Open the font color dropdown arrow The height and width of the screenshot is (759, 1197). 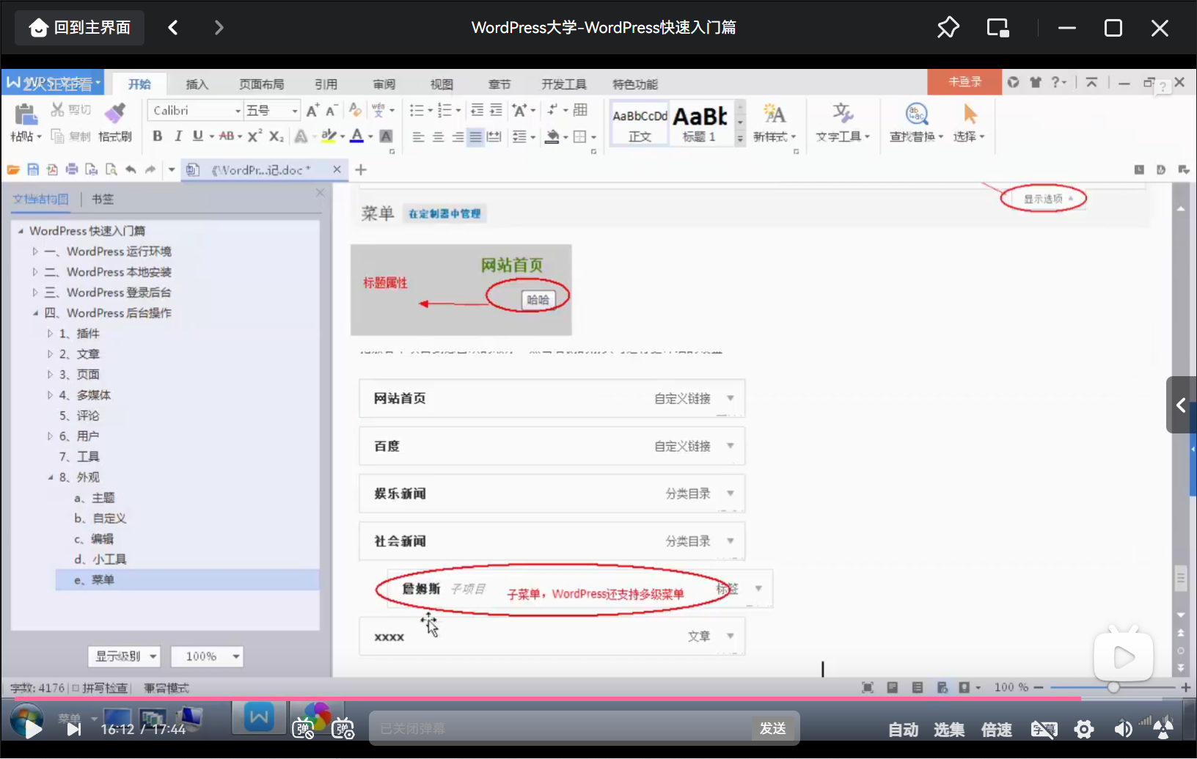click(x=370, y=137)
